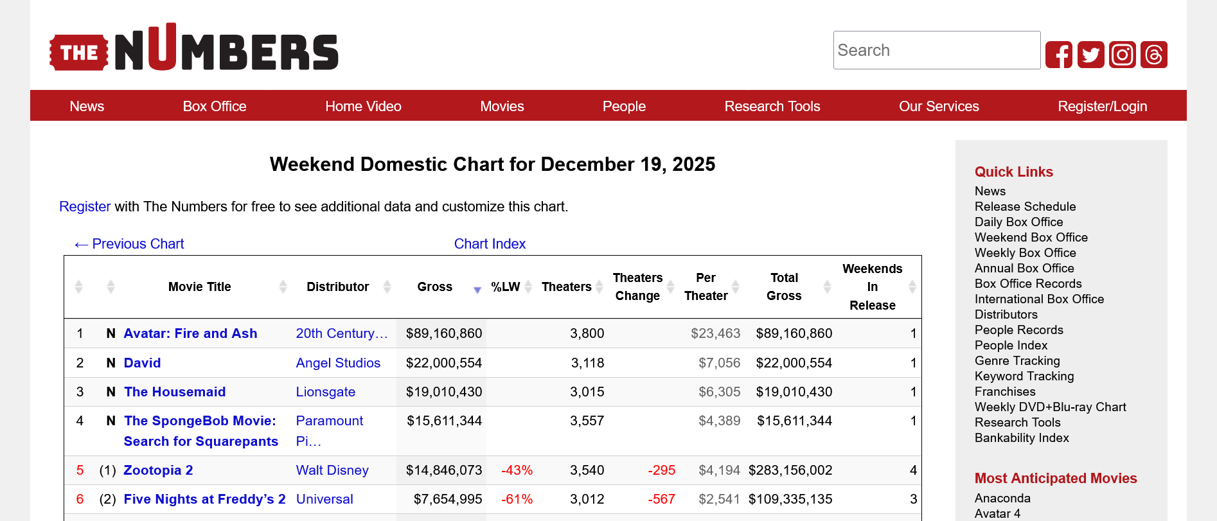
Task: Sort table by Distributor arrows
Action: coord(387,287)
